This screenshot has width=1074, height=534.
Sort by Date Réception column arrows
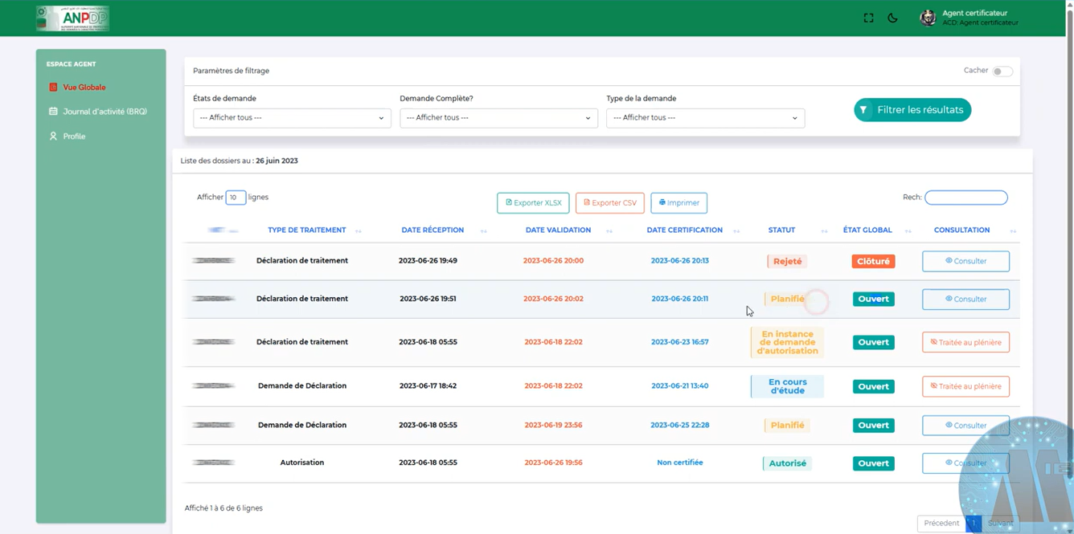pyautogui.click(x=483, y=231)
